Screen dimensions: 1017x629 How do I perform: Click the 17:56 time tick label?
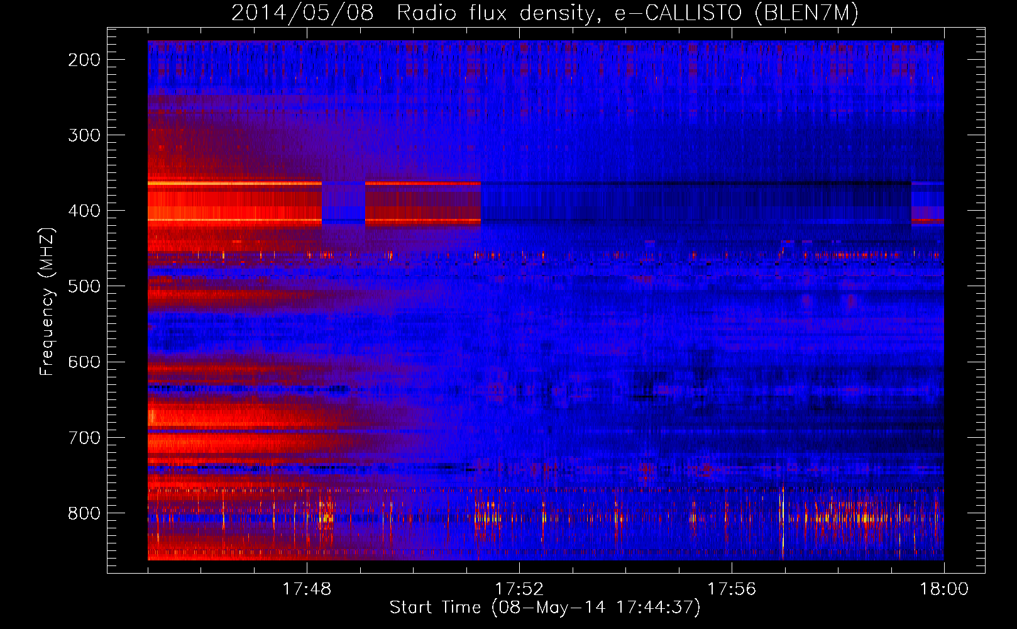click(732, 589)
